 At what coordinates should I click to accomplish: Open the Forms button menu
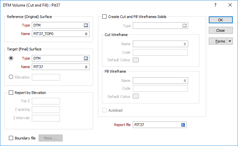[x=218, y=41]
